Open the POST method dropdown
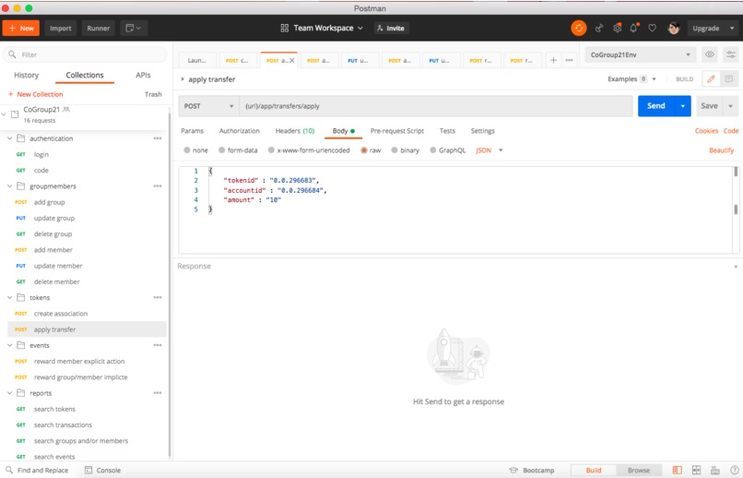The width and height of the screenshot is (743, 478). point(208,106)
